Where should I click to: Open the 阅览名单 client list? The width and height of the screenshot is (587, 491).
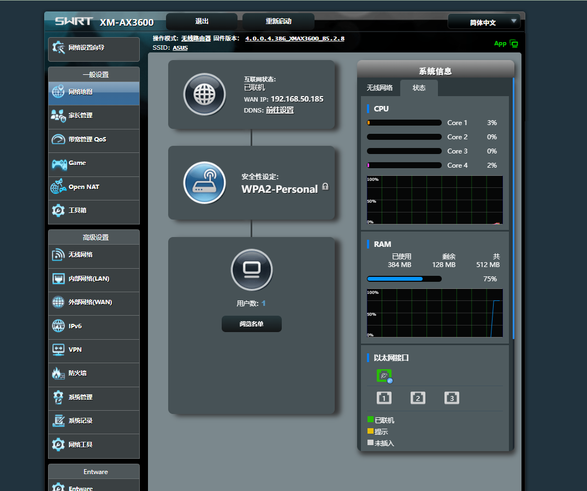(x=252, y=324)
